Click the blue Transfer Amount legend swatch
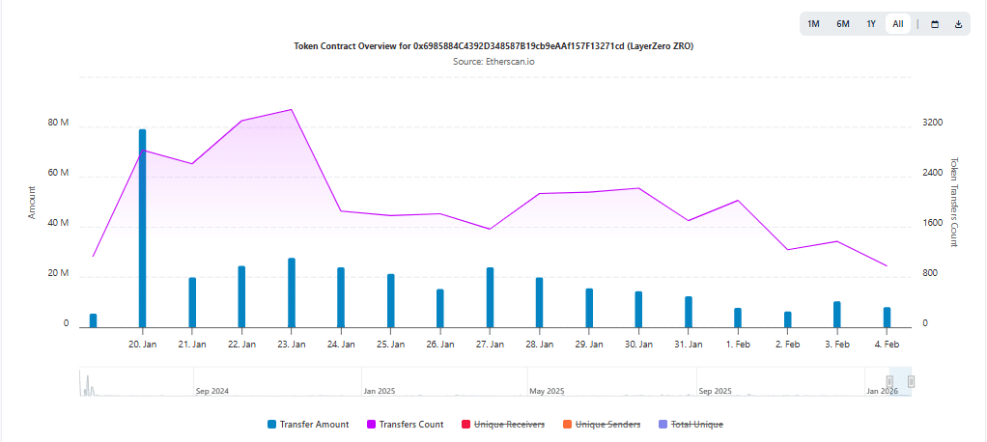987x442 pixels. pos(271,425)
